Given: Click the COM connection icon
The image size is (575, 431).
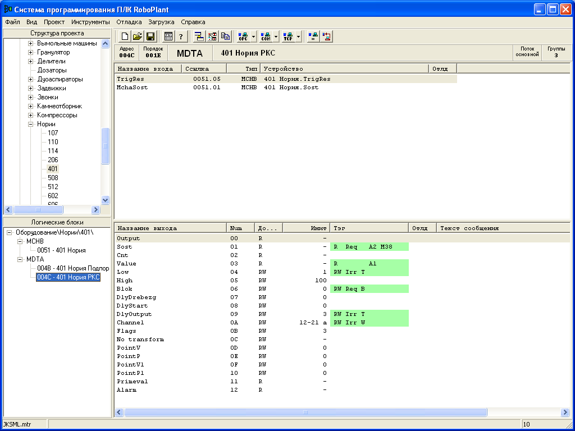Looking at the screenshot, I should click(266, 36).
